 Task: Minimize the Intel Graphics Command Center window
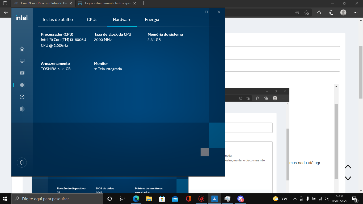[194, 12]
